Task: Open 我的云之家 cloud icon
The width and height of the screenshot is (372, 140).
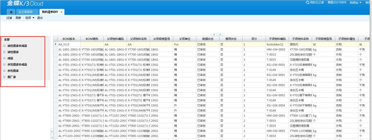Action: click(x=307, y=3)
